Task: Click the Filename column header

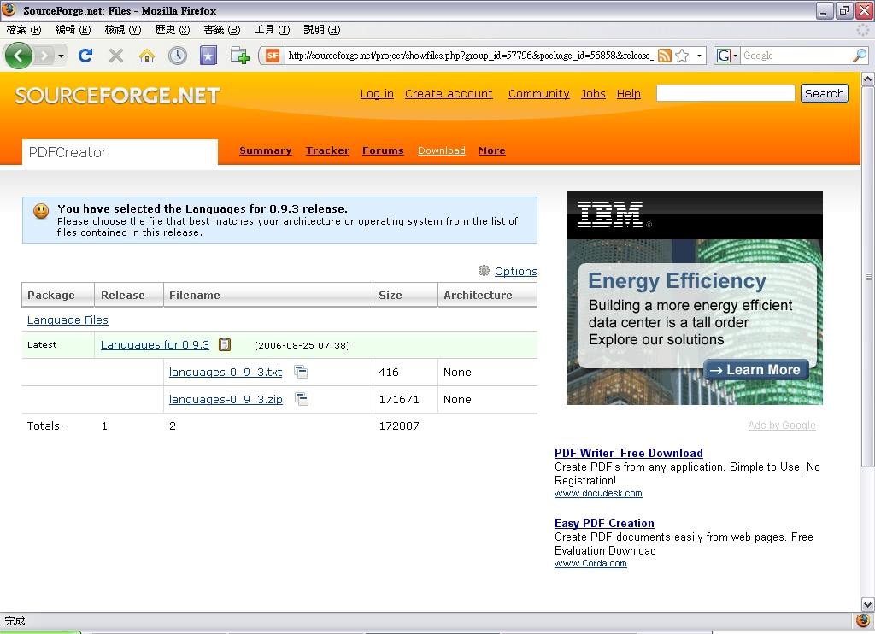Action: 267,295
